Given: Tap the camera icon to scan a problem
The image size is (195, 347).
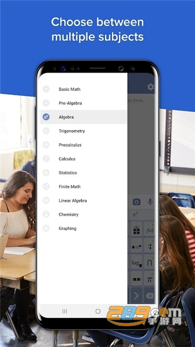Looking at the screenshot, I should click(x=136, y=202).
